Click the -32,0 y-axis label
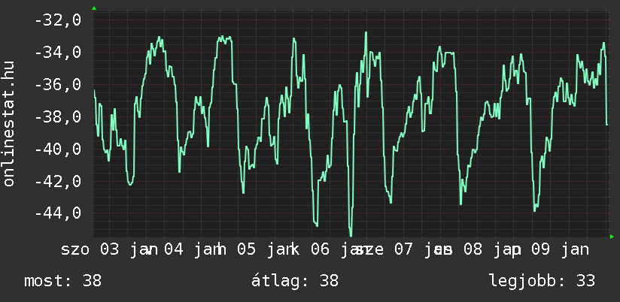620x302 pixels. (x=59, y=20)
